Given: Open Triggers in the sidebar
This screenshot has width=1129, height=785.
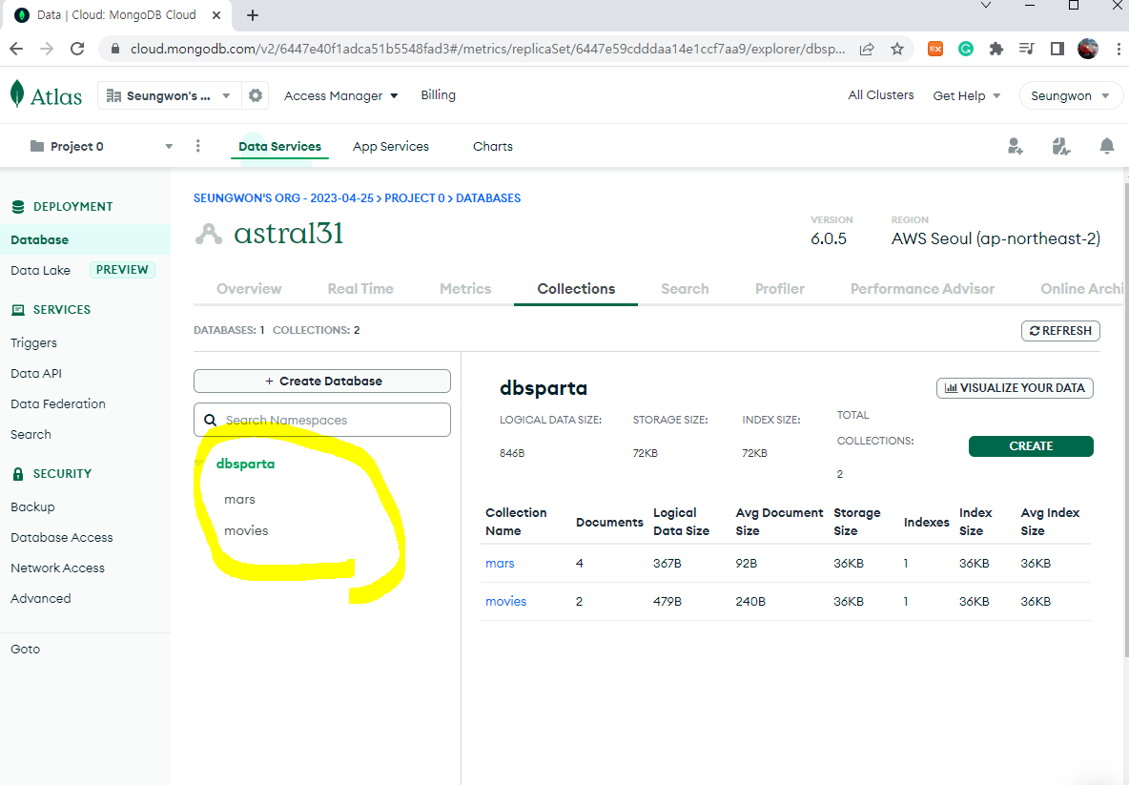Looking at the screenshot, I should pos(33,342).
